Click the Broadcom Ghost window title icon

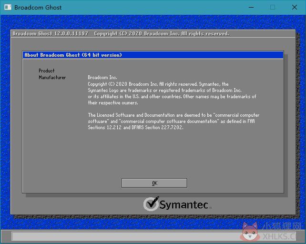click(8, 8)
